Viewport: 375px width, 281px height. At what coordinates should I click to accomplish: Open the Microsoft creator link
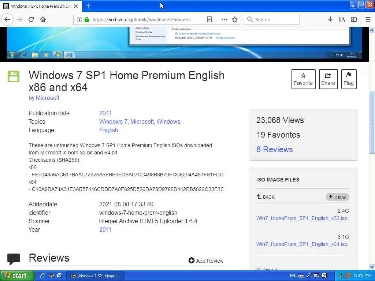pos(47,98)
